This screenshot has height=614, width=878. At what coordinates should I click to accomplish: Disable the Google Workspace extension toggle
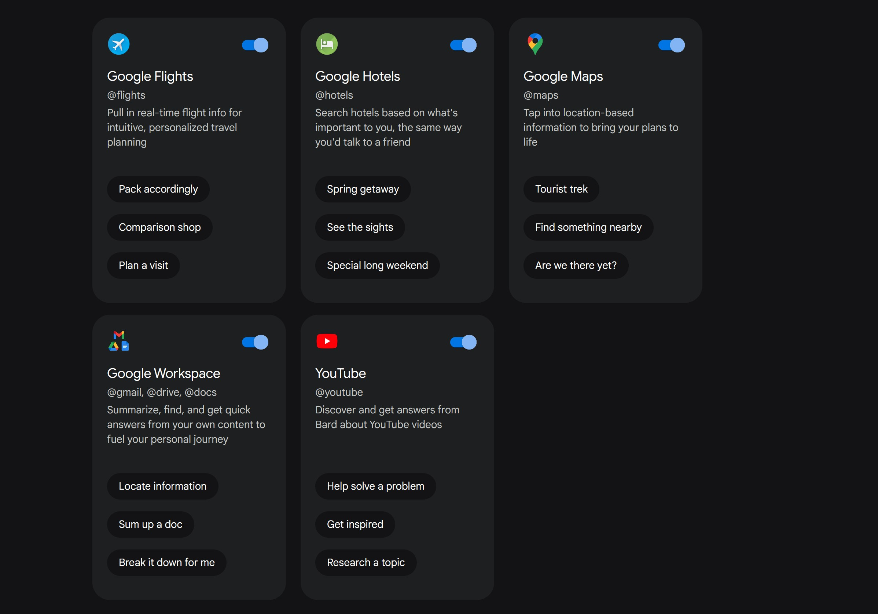click(x=255, y=342)
